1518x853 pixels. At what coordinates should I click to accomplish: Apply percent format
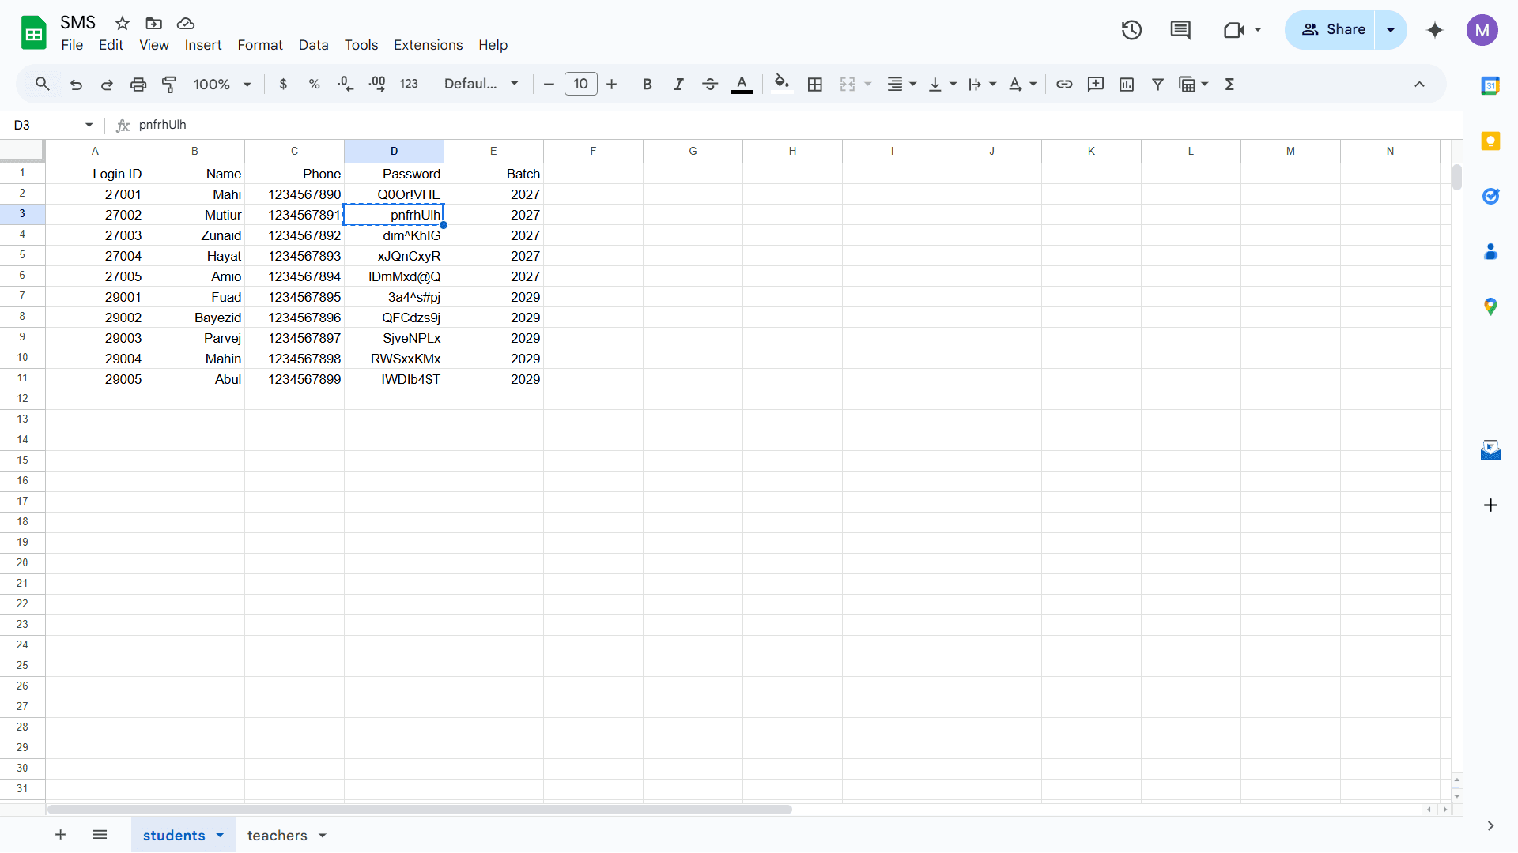click(x=314, y=84)
